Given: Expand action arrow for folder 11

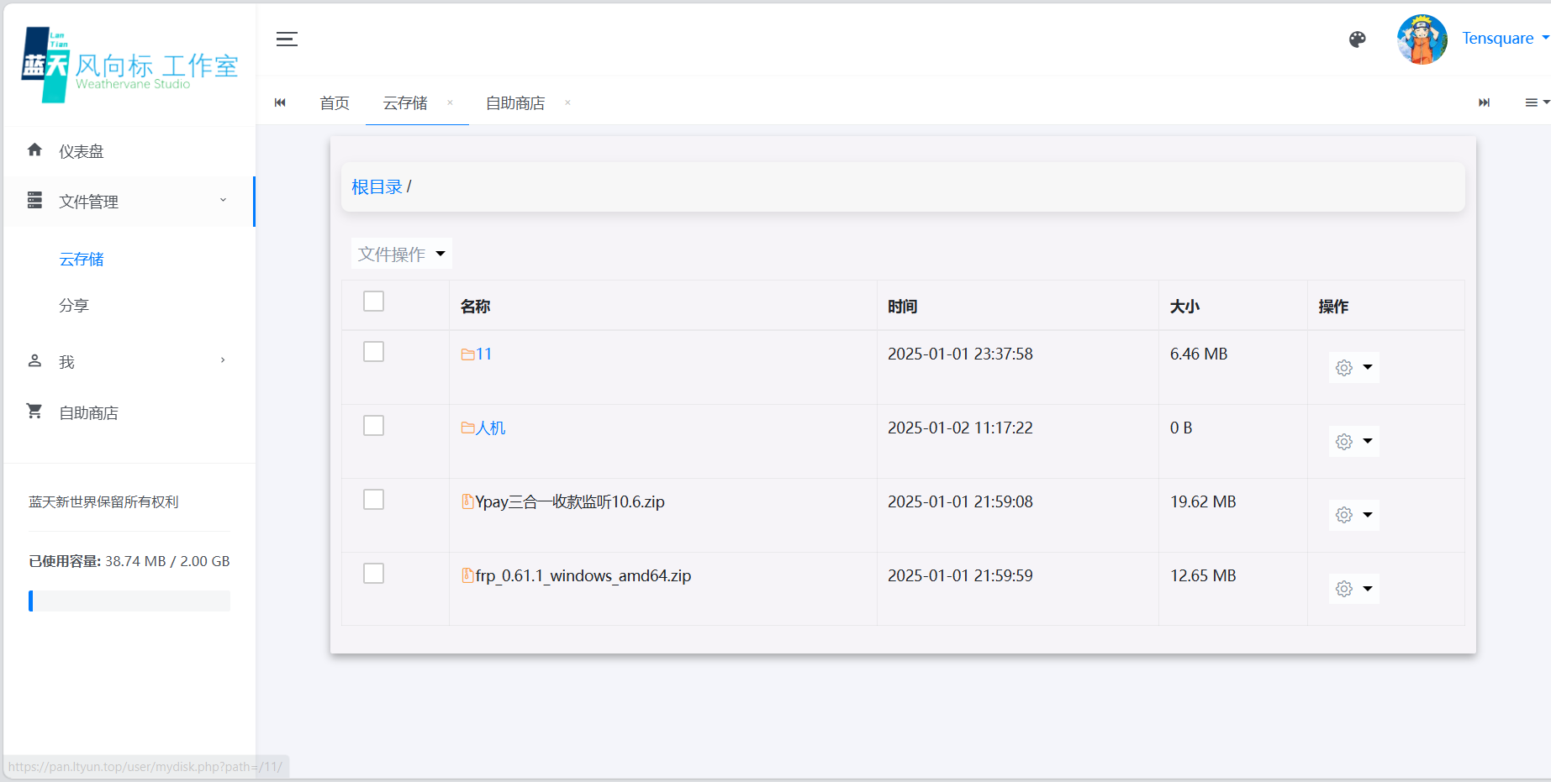Looking at the screenshot, I should point(1368,367).
